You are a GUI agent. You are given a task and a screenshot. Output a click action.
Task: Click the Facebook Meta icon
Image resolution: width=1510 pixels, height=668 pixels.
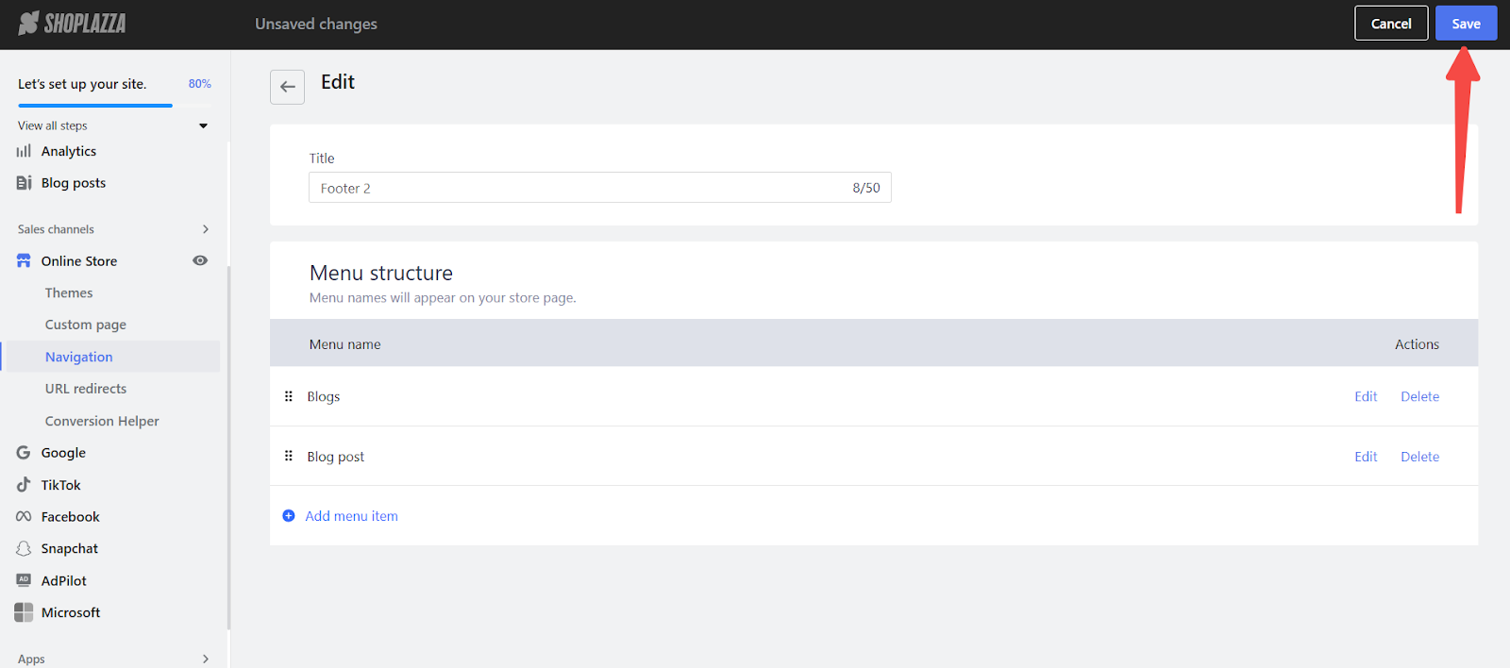coord(24,517)
